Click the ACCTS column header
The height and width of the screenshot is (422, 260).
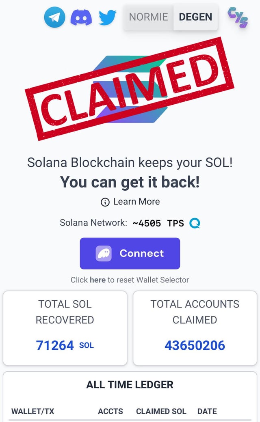(x=110, y=411)
